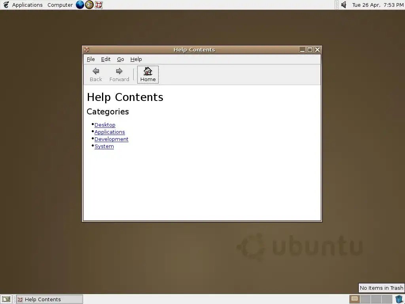Screen dimensions: 405x304
Task: Launch the web browser globe icon
Action: [80, 5]
